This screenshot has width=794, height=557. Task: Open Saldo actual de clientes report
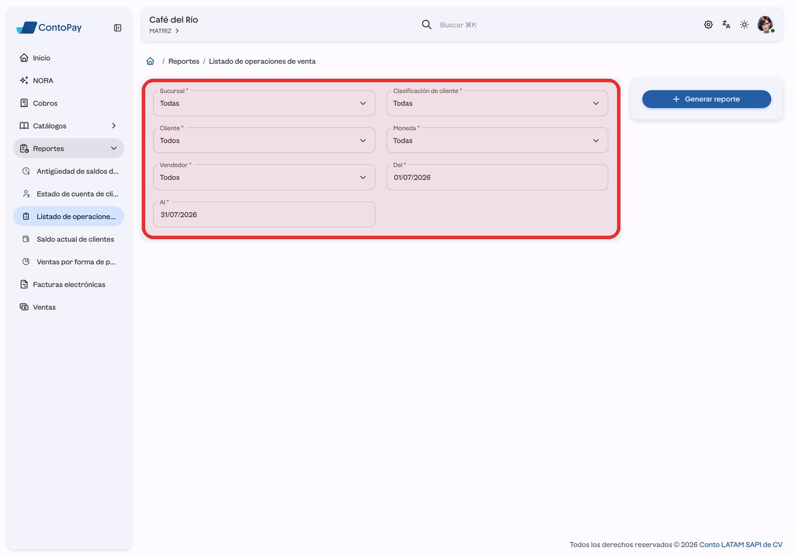pyautogui.click(x=69, y=239)
